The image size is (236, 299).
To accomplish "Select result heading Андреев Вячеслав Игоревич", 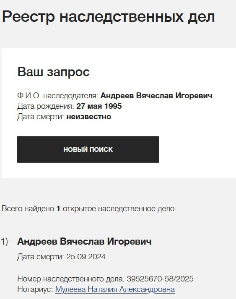I will [84, 241].
